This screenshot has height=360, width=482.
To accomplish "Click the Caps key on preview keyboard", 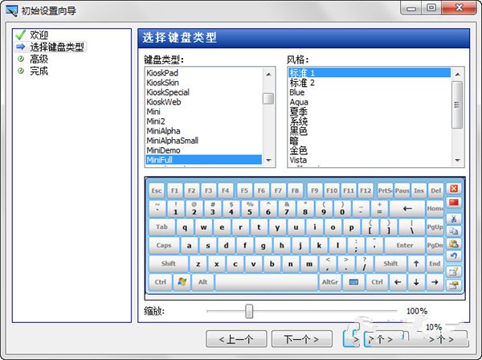I will click(x=164, y=245).
